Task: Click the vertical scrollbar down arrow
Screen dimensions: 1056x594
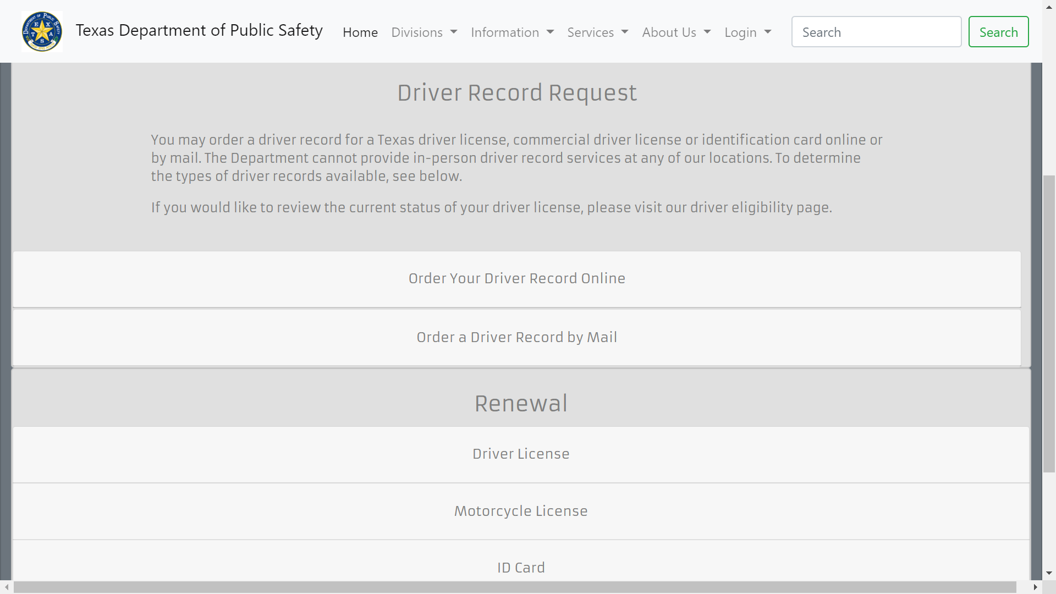Action: [1049, 573]
